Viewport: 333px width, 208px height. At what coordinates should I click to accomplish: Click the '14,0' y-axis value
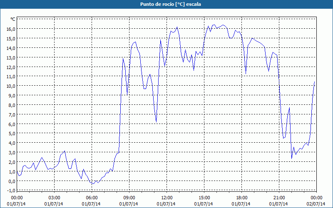[11, 48]
